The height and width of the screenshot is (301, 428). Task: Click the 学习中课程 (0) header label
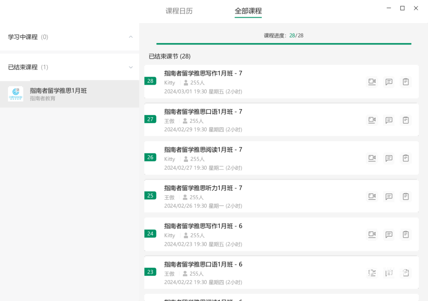[x=28, y=37]
